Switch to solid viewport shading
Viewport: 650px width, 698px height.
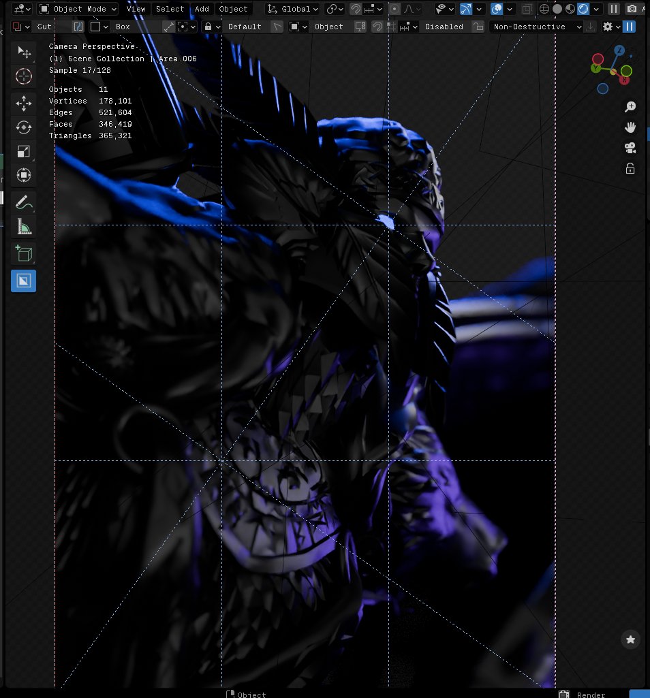point(557,9)
